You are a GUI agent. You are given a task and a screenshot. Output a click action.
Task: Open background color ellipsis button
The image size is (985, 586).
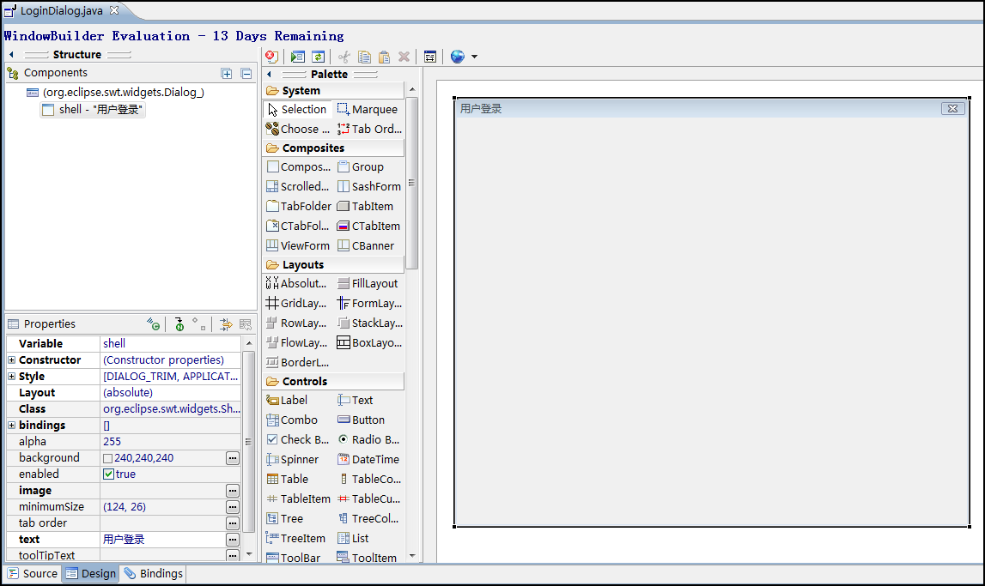click(232, 458)
